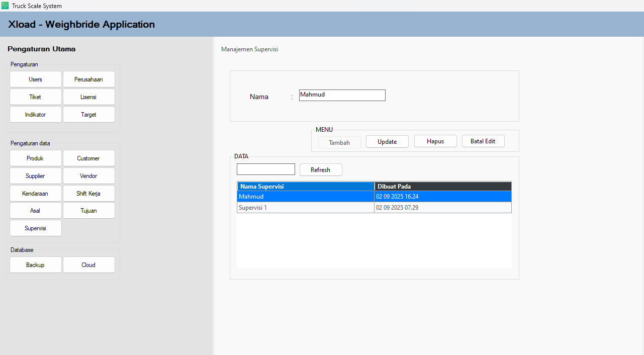Open Cloud database settings

pos(88,265)
